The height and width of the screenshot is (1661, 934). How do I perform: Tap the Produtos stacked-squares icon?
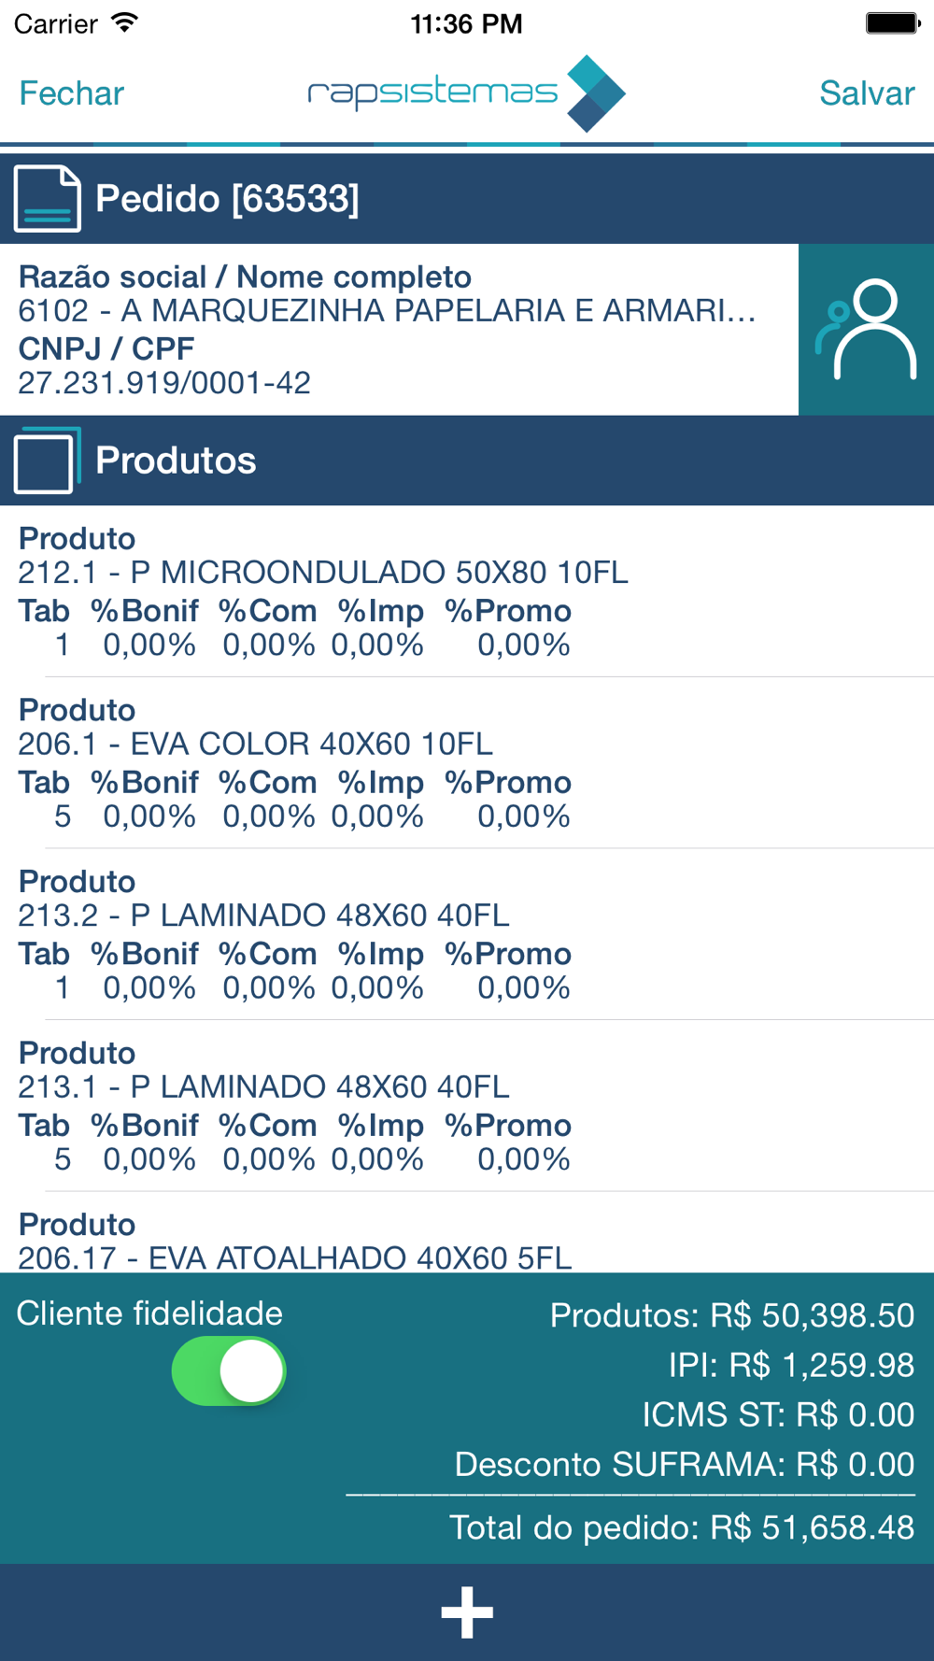(47, 460)
